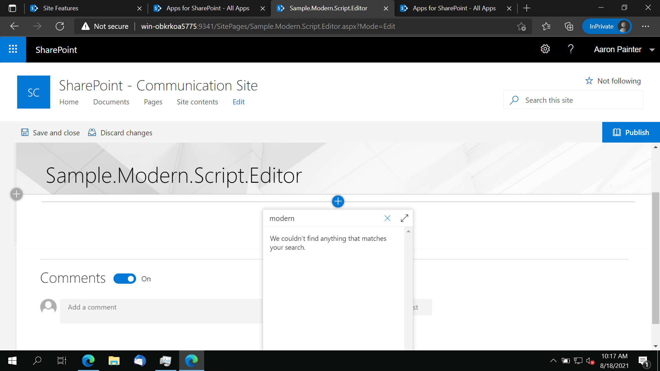Click the Add a comment box

click(x=162, y=311)
